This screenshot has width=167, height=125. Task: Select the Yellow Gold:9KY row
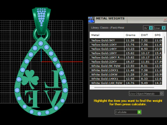[126, 40]
